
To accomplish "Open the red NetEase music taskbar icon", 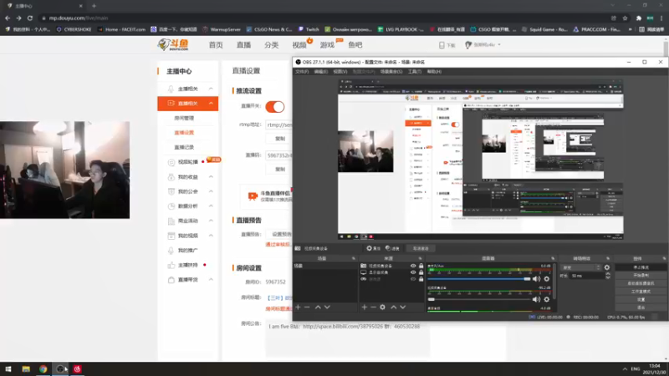I will coord(77,368).
